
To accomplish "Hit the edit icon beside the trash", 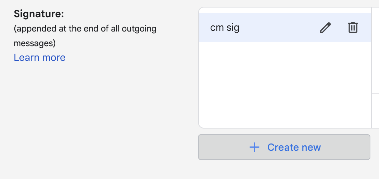I will click(x=325, y=28).
